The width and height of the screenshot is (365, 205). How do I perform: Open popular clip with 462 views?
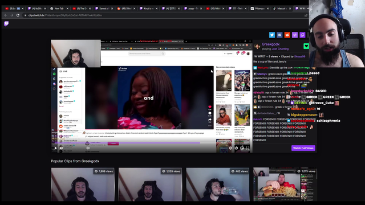[218, 184]
